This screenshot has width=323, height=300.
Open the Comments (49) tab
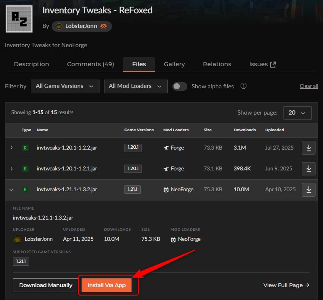[90, 64]
